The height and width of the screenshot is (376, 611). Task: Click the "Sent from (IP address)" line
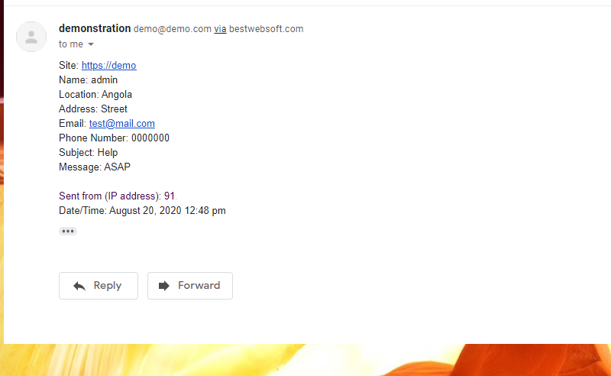[x=118, y=196]
